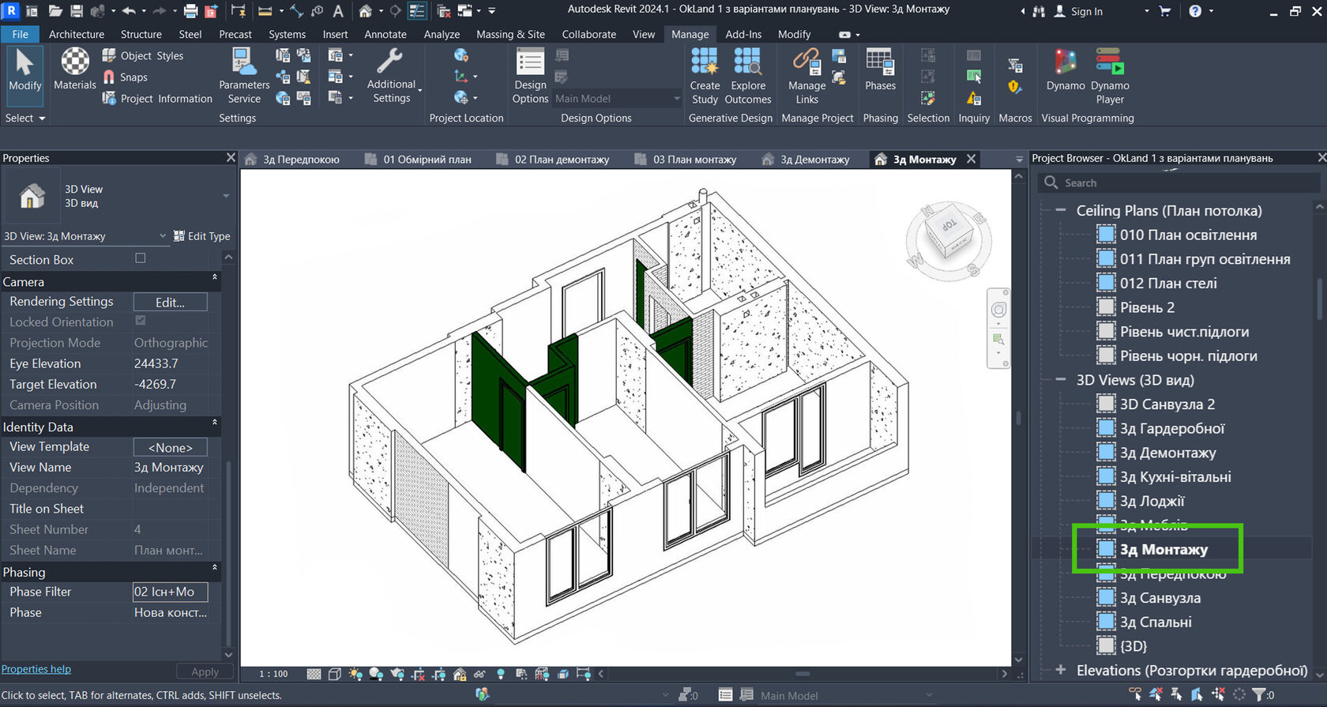Launch Dynamo visual programming
Image resolution: width=1327 pixels, height=707 pixels.
[1066, 70]
